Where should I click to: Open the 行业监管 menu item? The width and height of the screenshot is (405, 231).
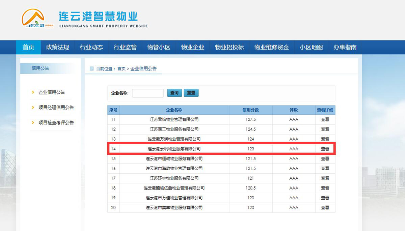pyautogui.click(x=125, y=48)
